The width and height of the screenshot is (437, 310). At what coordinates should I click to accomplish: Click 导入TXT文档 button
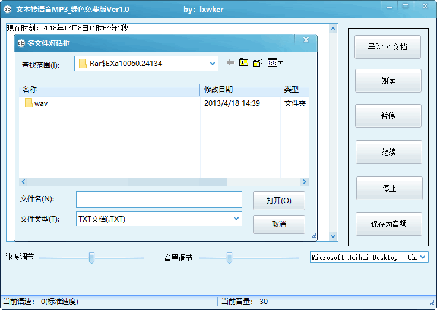(387, 47)
